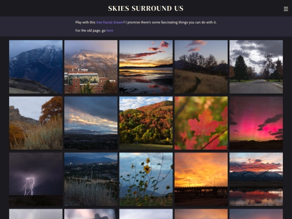This screenshot has width=292, height=219.
Task: Follow the tree fractal drawer link
Action: point(110,22)
